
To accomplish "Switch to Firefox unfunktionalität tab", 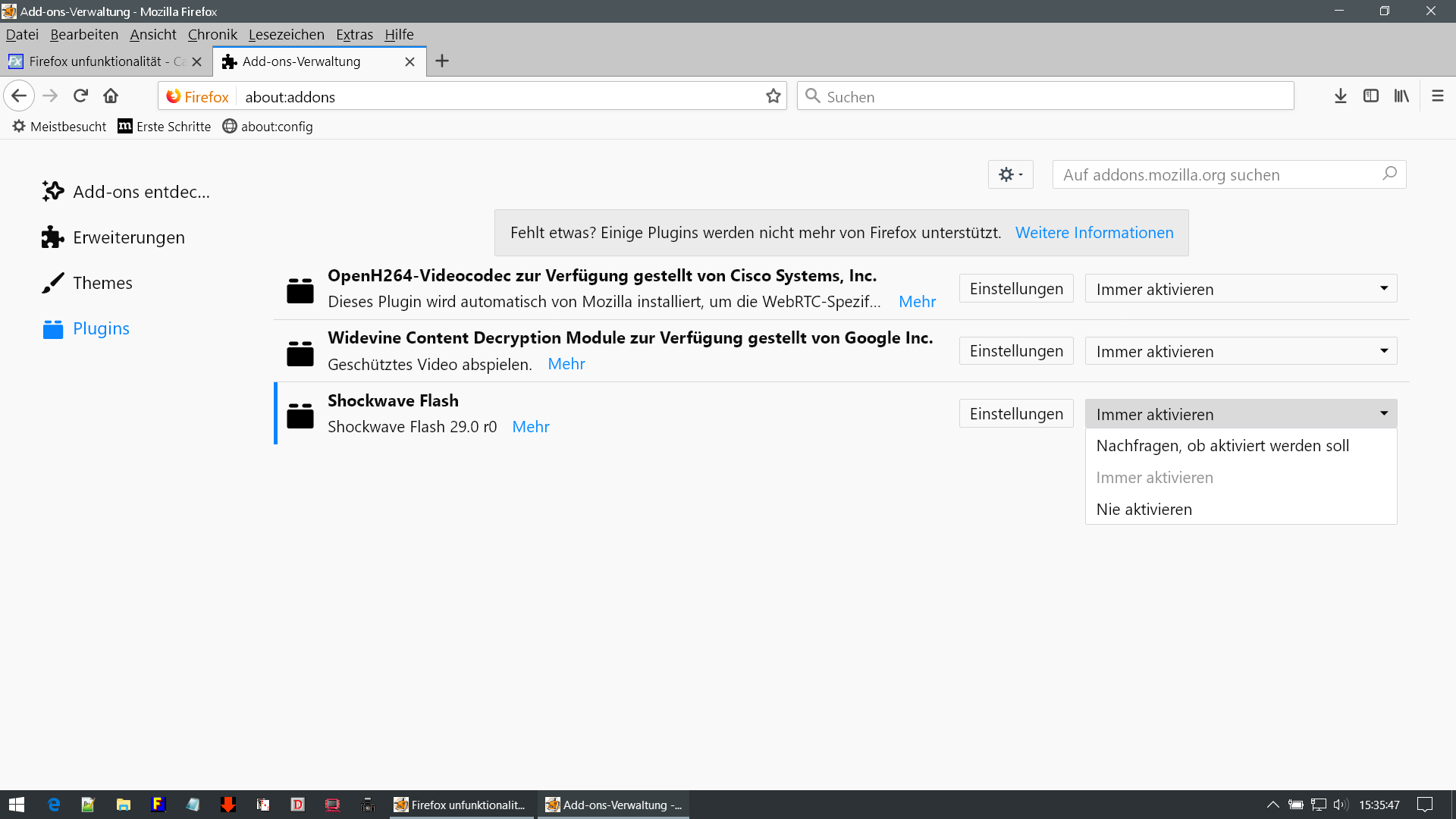I will [96, 61].
